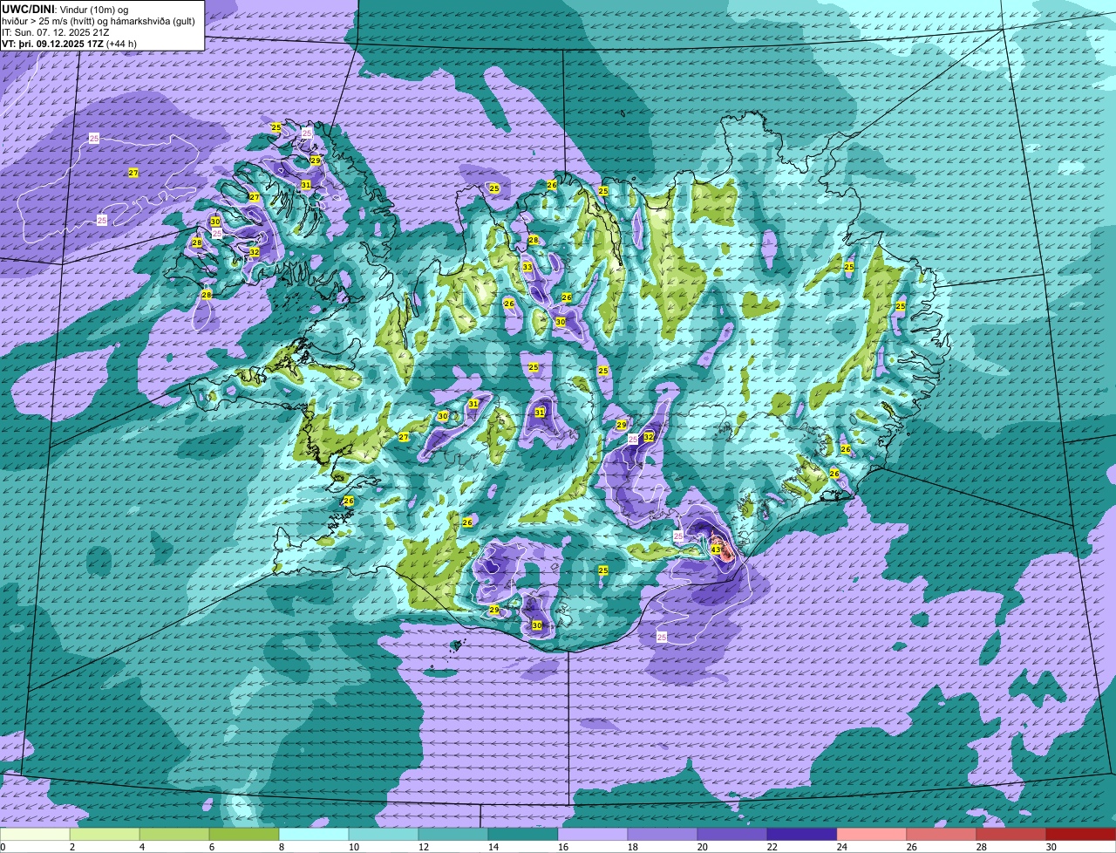Click the legend scale tick label '22'
Viewport: 1116px width, 853px height.
772,847
